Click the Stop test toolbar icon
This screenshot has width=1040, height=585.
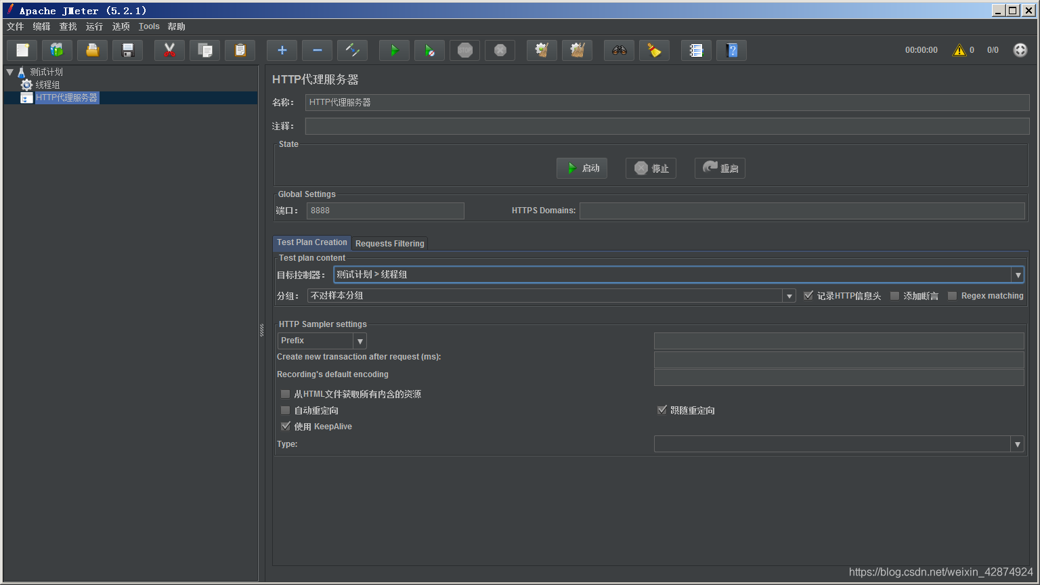(464, 50)
